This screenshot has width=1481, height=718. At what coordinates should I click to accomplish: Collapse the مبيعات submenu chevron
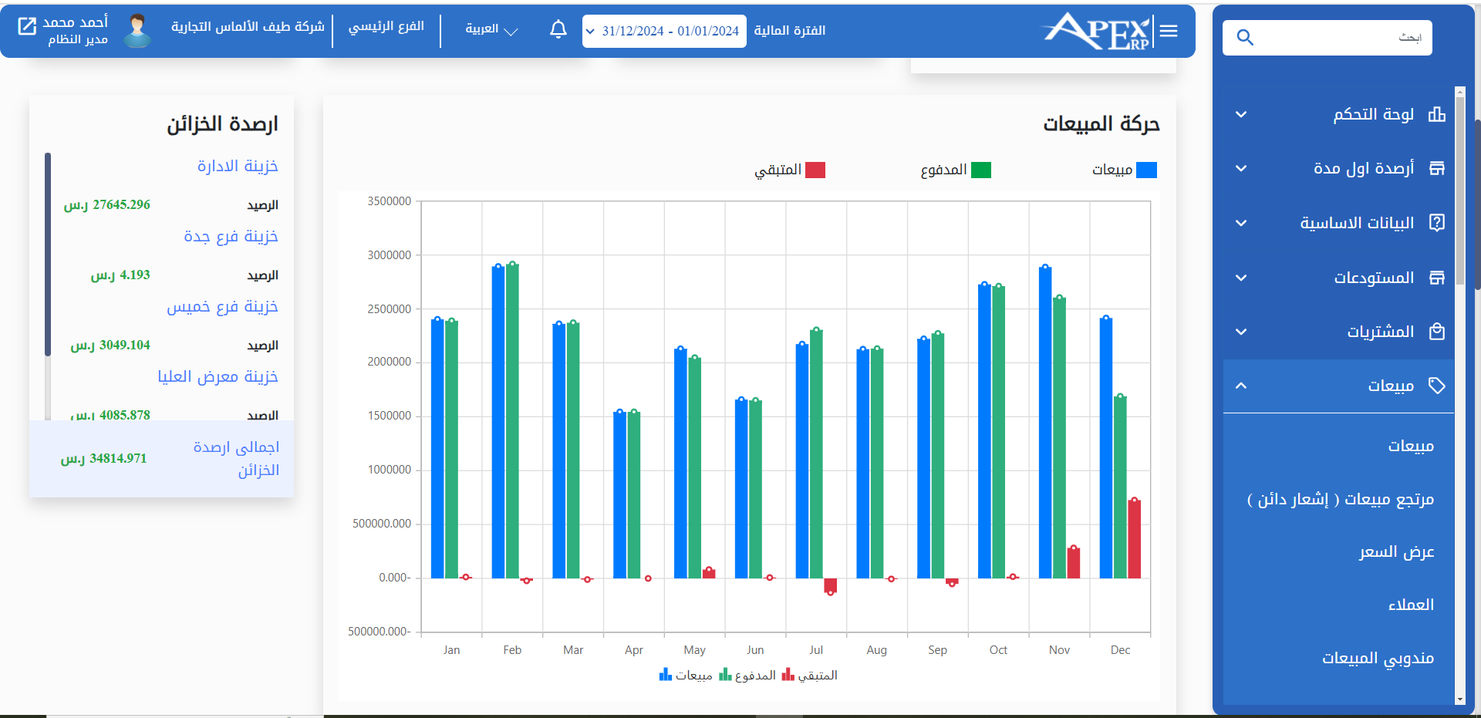1242,386
